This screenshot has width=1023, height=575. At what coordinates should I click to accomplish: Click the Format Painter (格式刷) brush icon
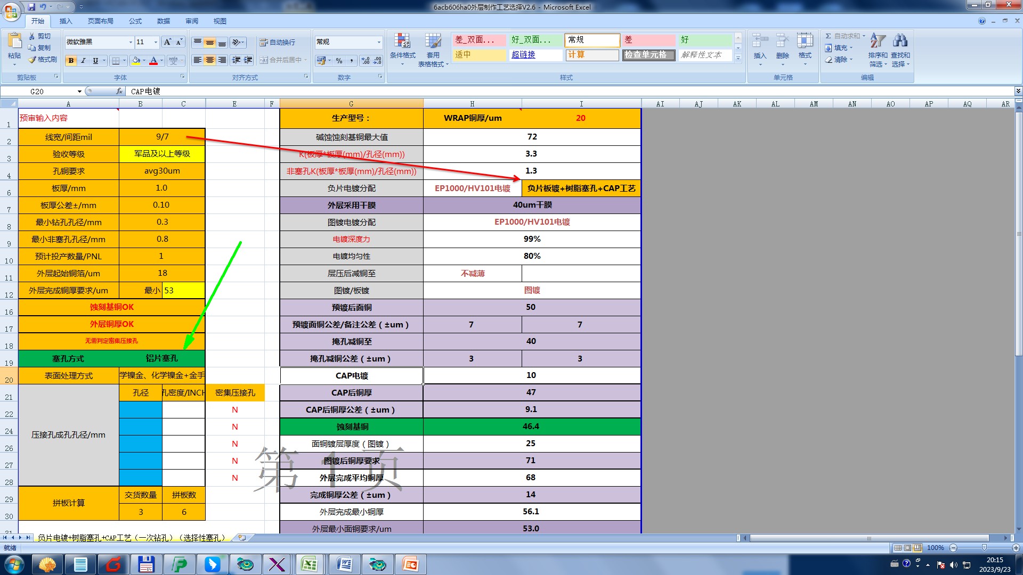(33, 60)
